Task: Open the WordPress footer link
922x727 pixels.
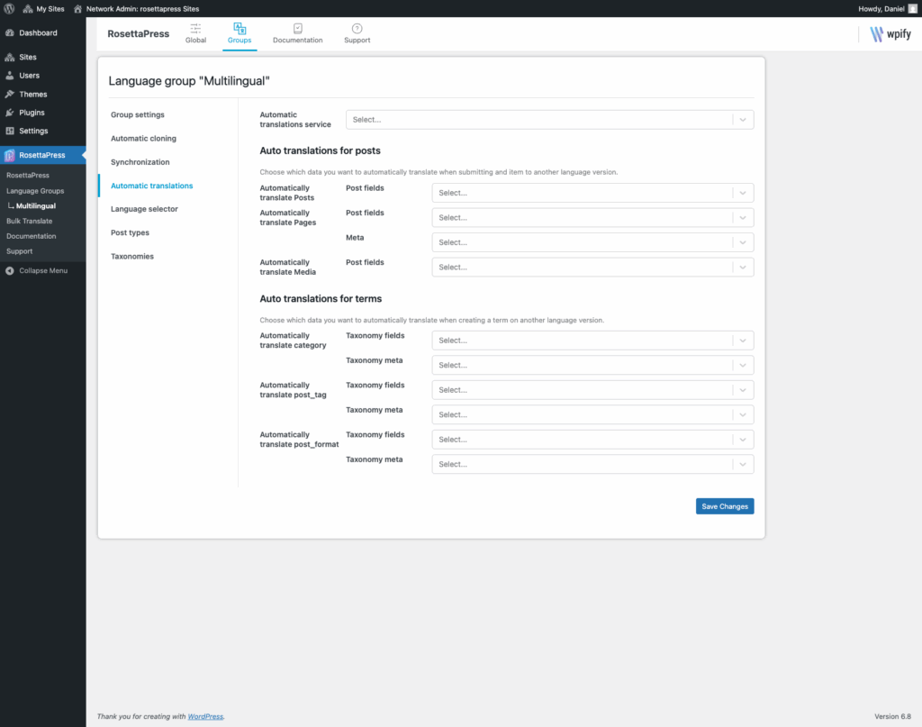Action: click(x=205, y=716)
